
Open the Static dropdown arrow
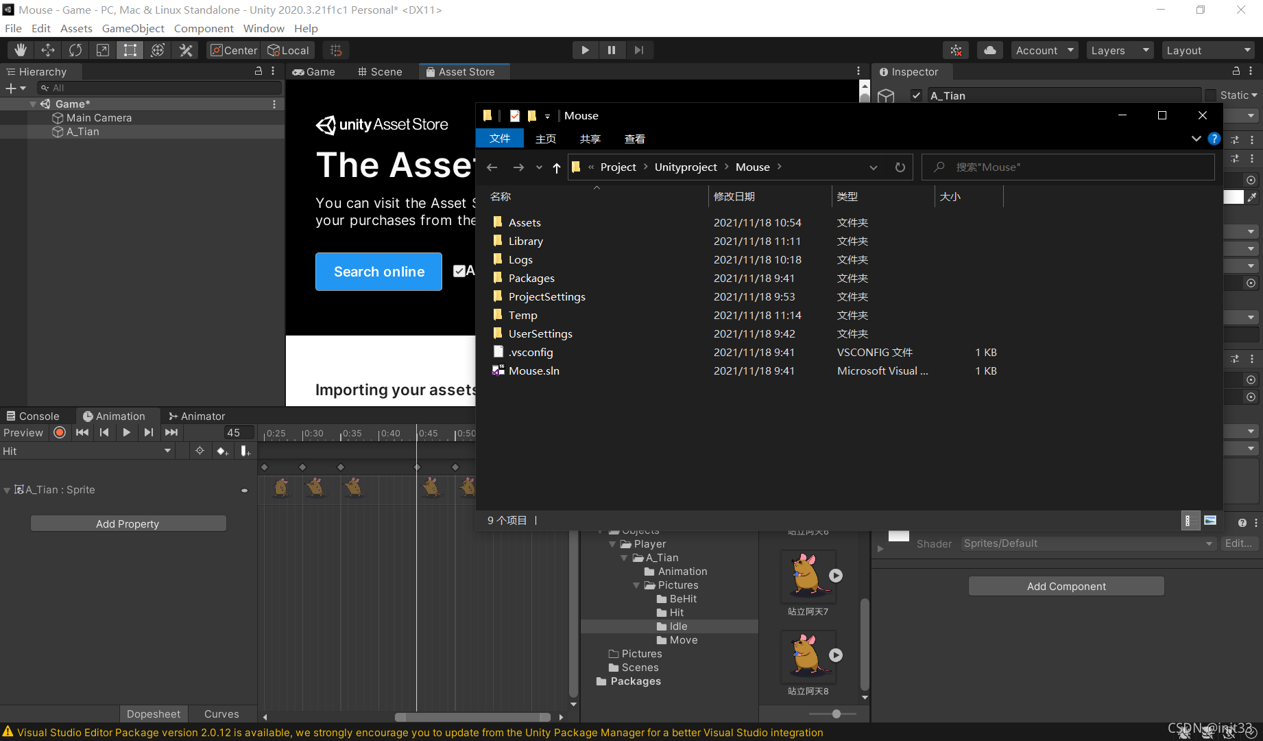coord(1254,95)
